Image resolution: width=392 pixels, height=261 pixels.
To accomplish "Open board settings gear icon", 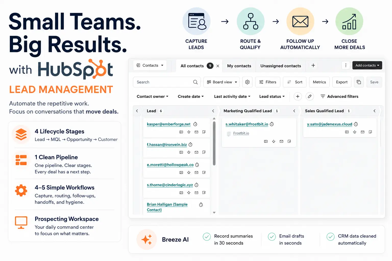I will [x=247, y=82].
